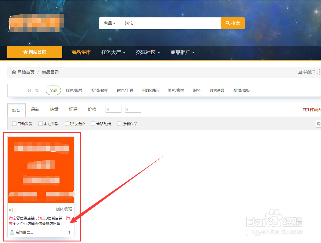Filter by 软件/工具 category
The height and width of the screenshot is (243, 321).
point(125,90)
